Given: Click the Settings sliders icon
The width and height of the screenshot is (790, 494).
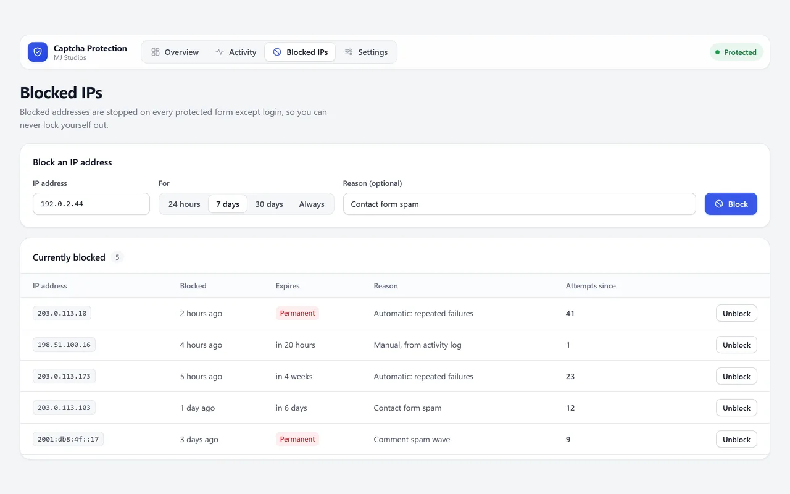Looking at the screenshot, I should [349, 52].
